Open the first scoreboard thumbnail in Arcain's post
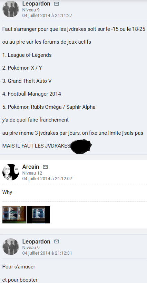The image size is (147, 283). pyautogui.click(x=14, y=215)
